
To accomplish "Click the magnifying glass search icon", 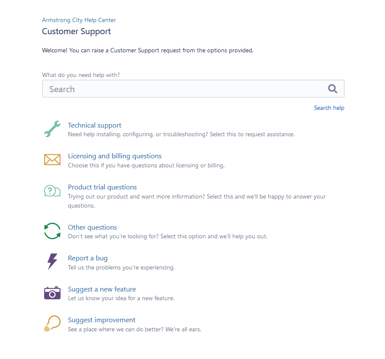I will [x=332, y=88].
